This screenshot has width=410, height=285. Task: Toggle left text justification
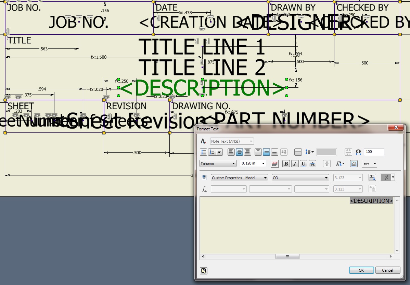pos(231,152)
